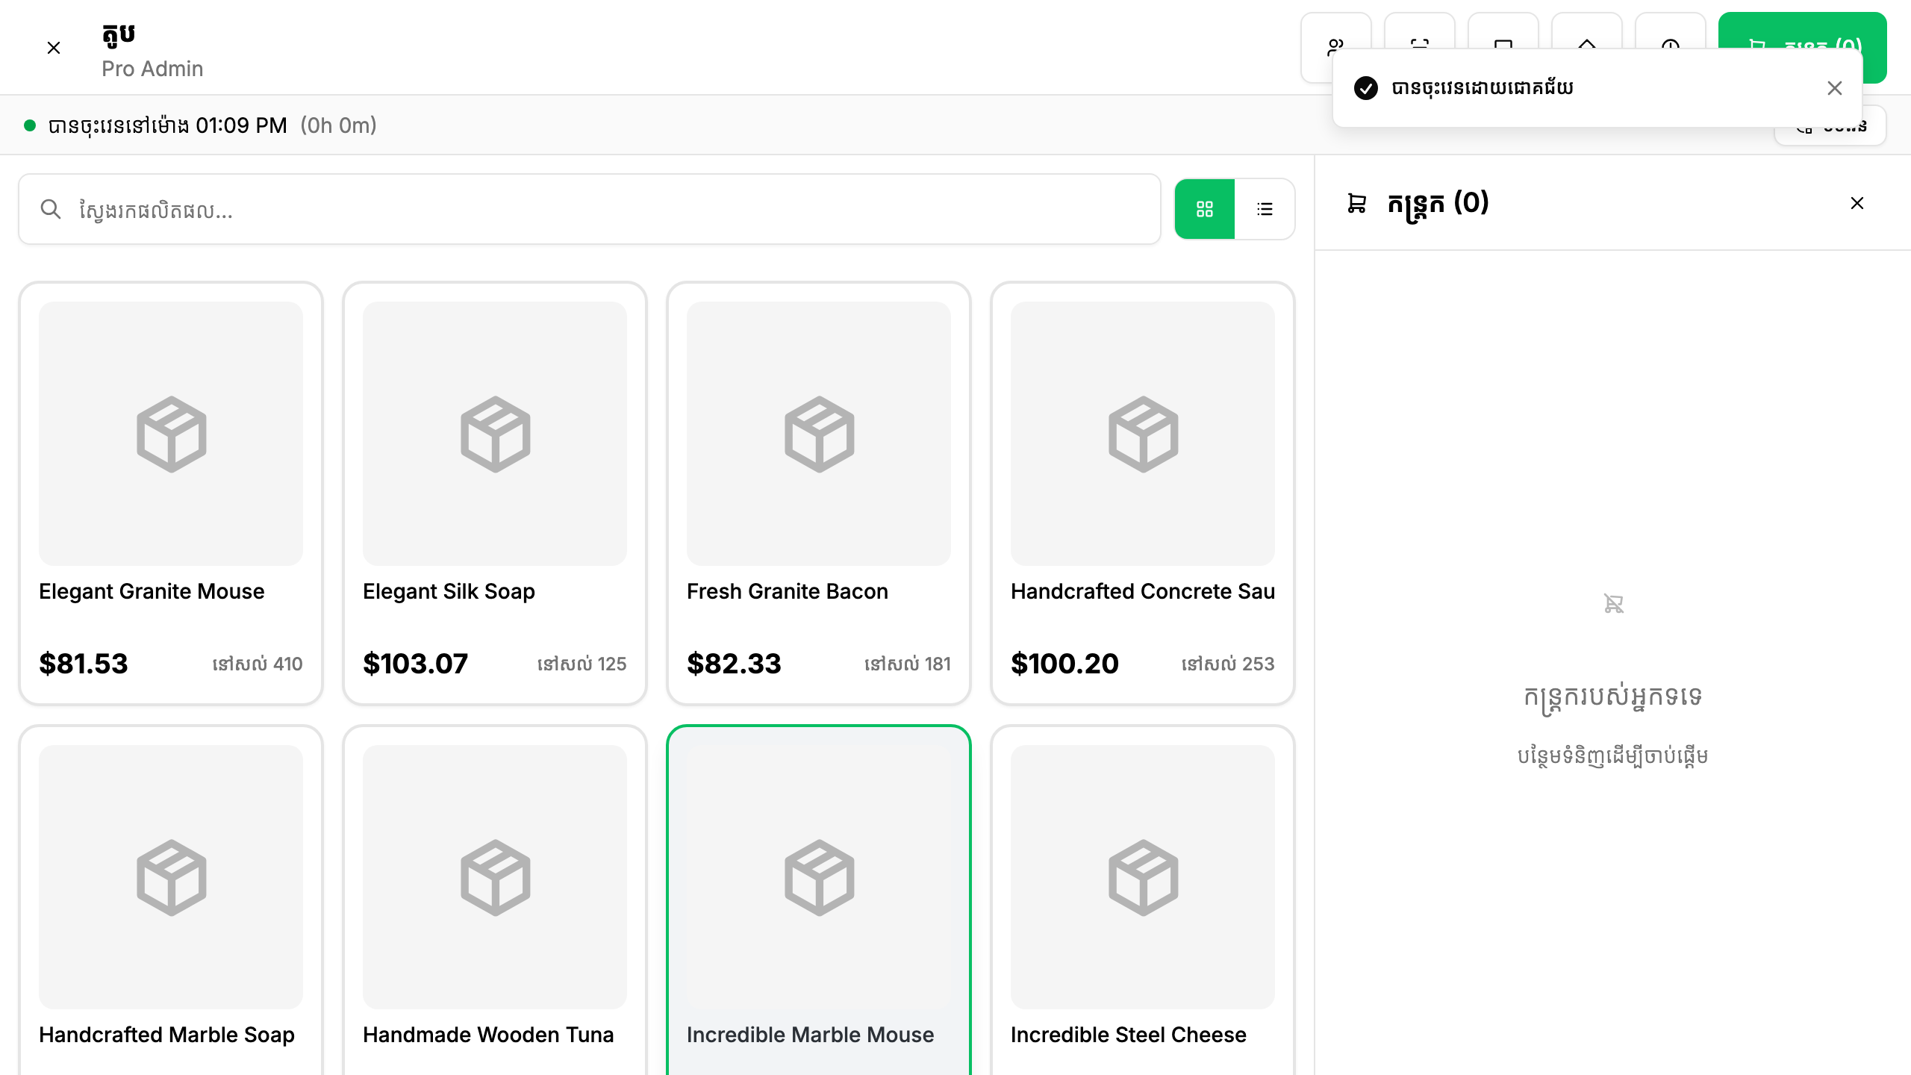
Task: Dismiss the success toast notification
Action: click(x=1835, y=88)
